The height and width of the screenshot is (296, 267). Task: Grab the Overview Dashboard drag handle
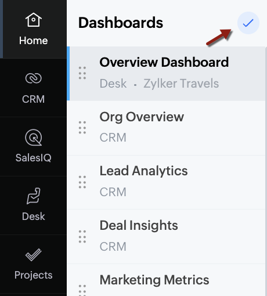coord(82,73)
